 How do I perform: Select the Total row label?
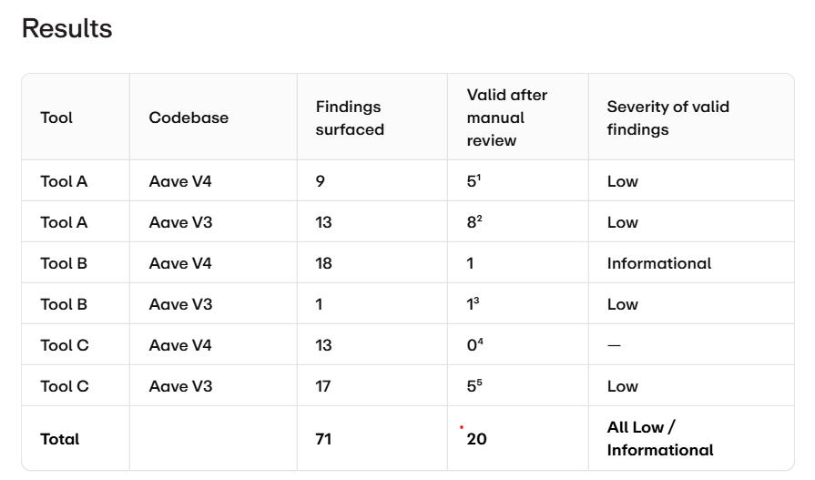click(60, 439)
